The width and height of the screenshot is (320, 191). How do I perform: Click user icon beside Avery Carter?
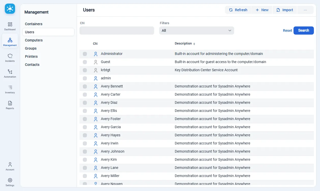(96, 95)
